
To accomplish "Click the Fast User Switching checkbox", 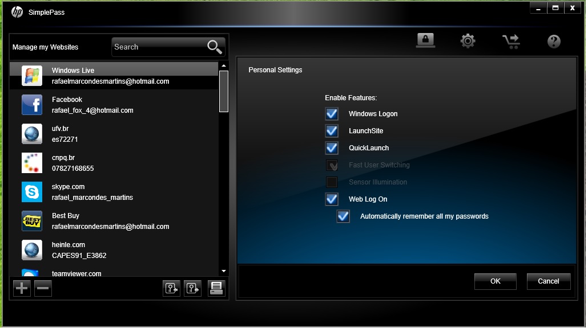I will (x=332, y=165).
